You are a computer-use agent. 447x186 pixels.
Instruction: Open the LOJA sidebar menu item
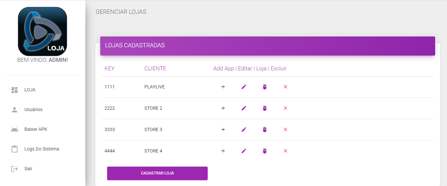pos(30,90)
